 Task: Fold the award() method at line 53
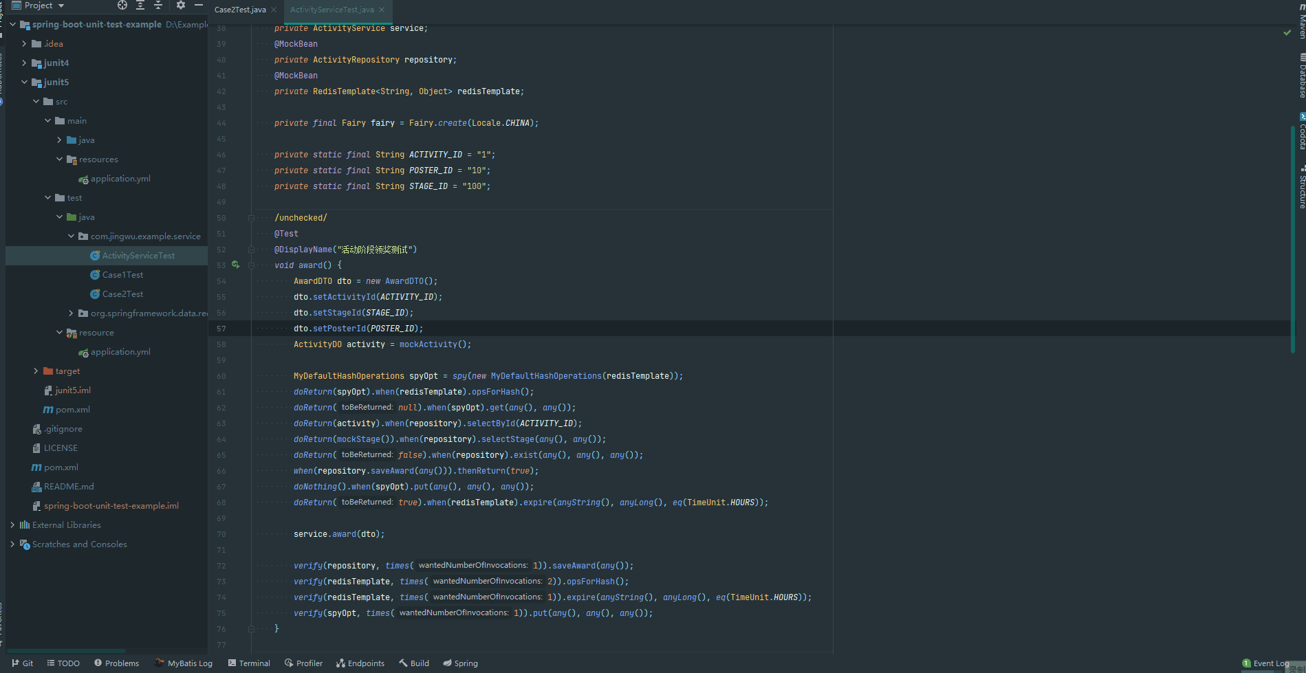pyautogui.click(x=251, y=265)
